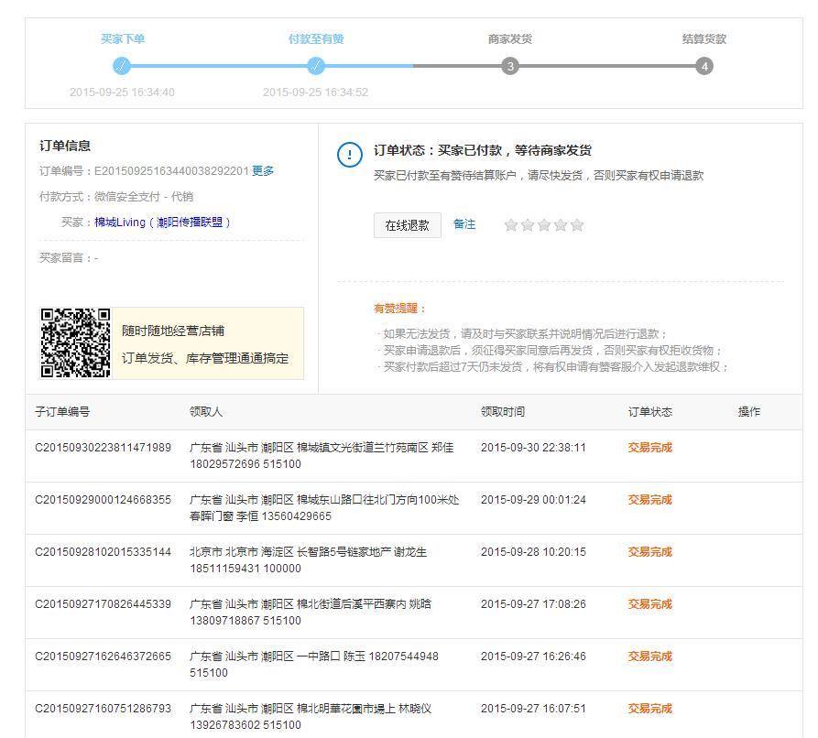This screenshot has width=818, height=738.
Task: Click the 付款至有赞 step label
Action: [316, 39]
